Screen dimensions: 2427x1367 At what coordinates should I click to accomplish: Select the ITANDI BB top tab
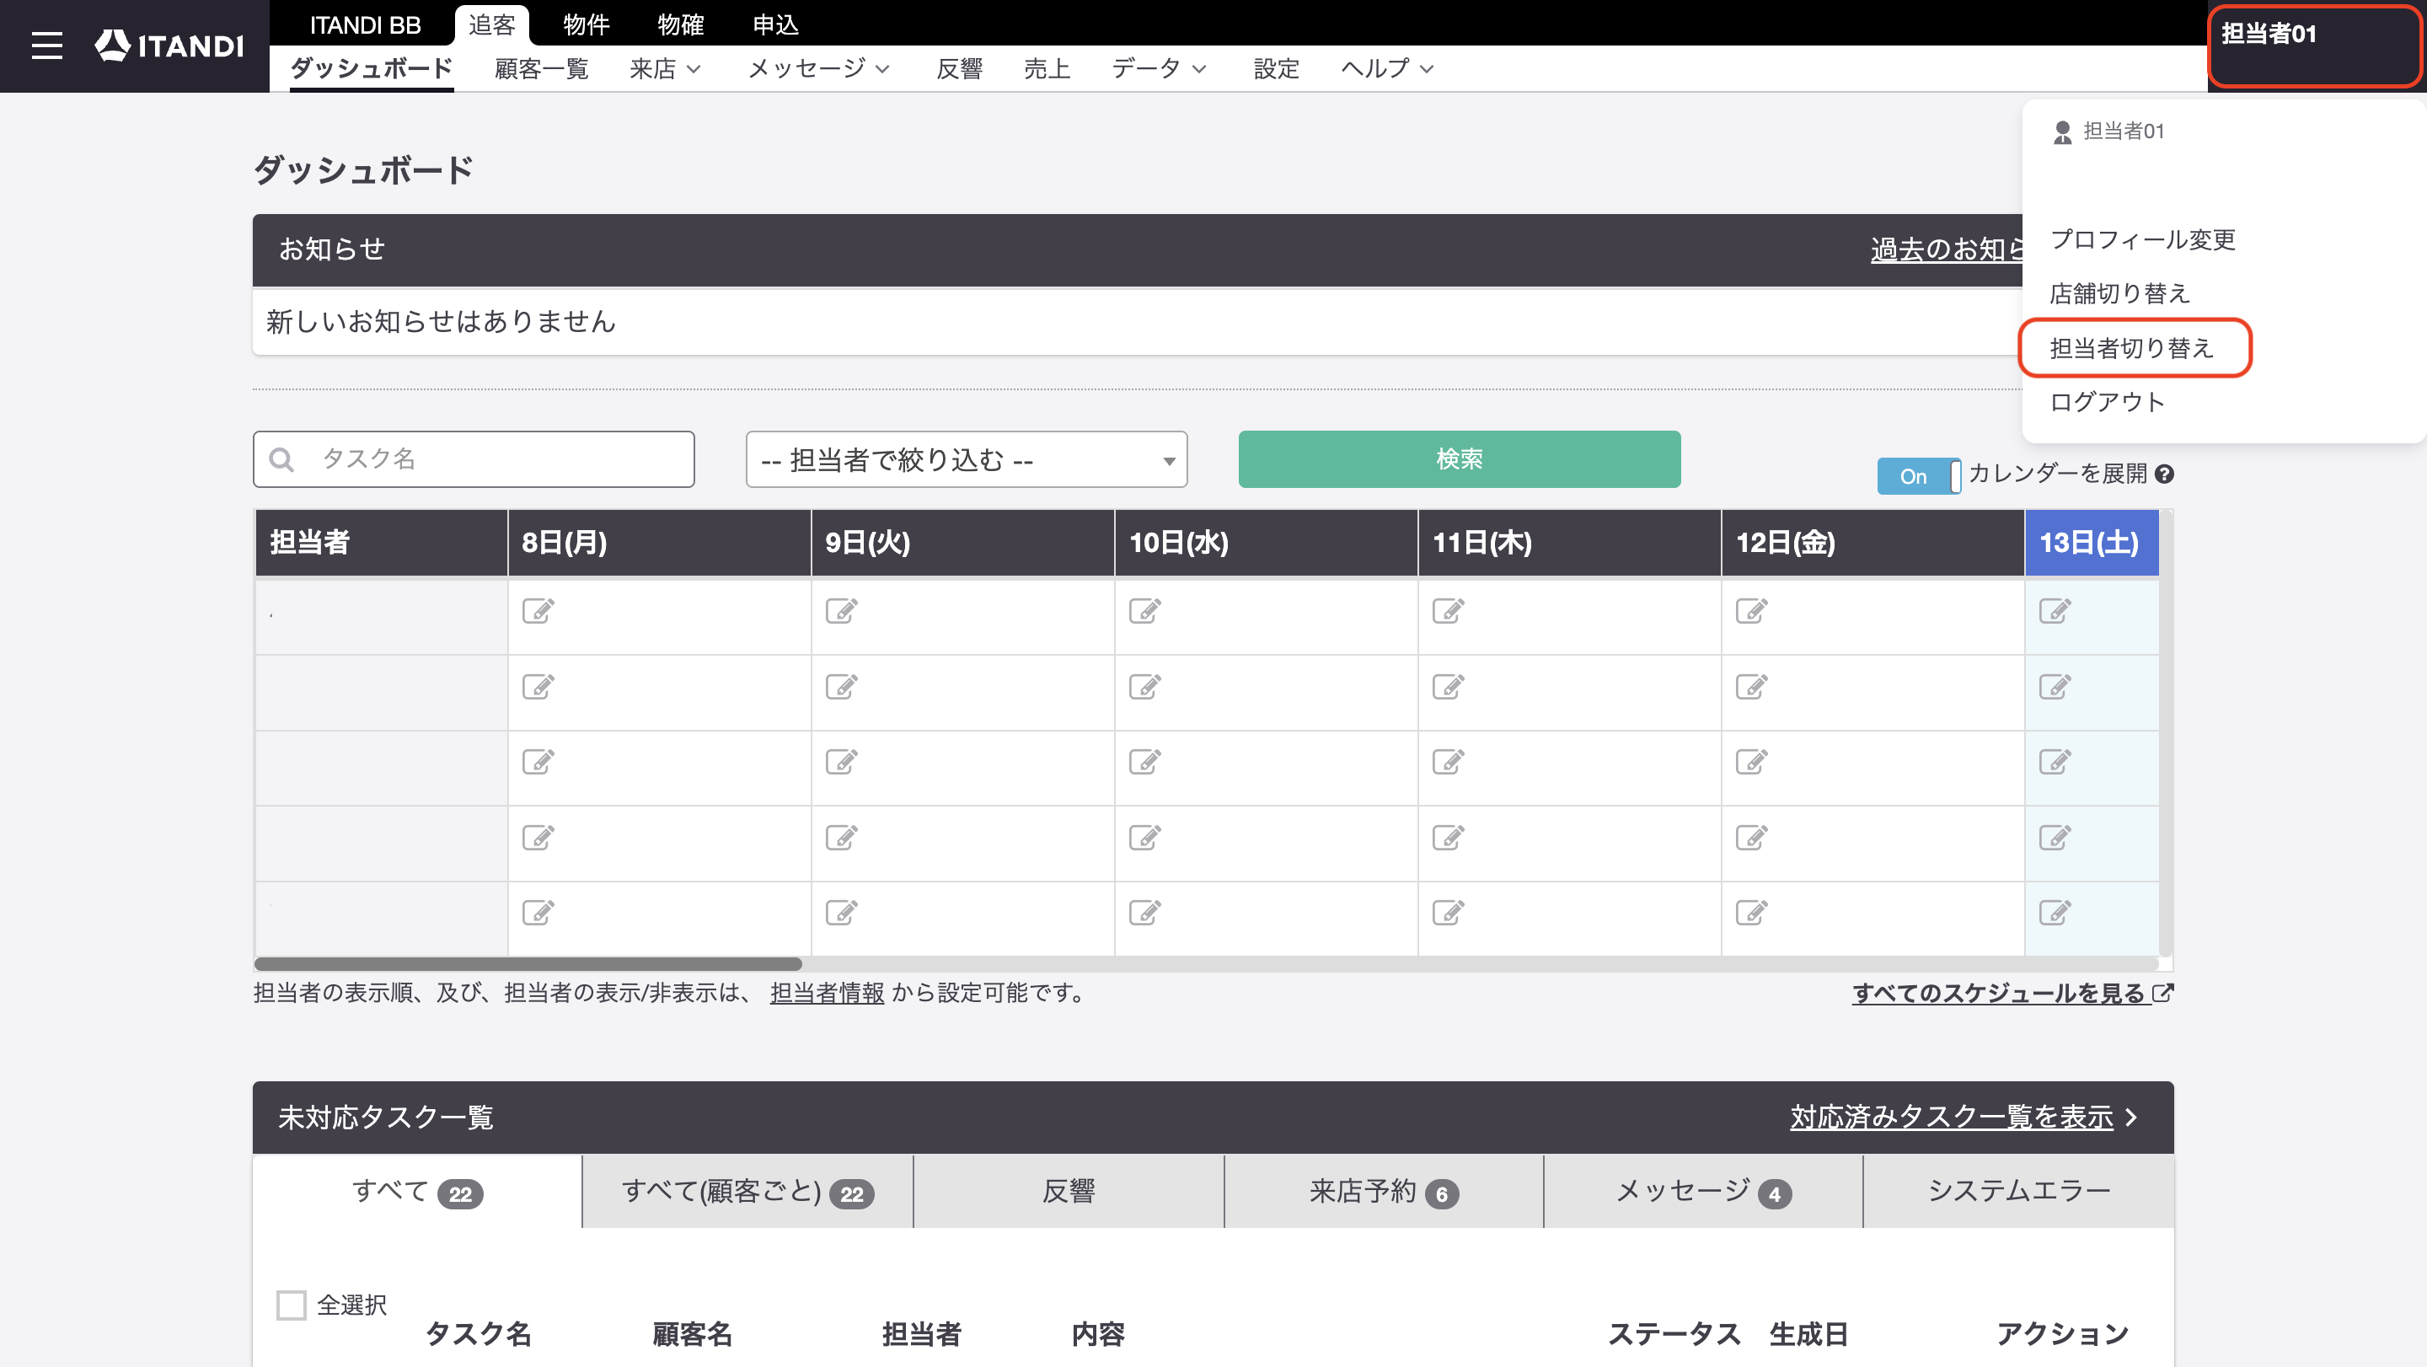pyautogui.click(x=366, y=24)
